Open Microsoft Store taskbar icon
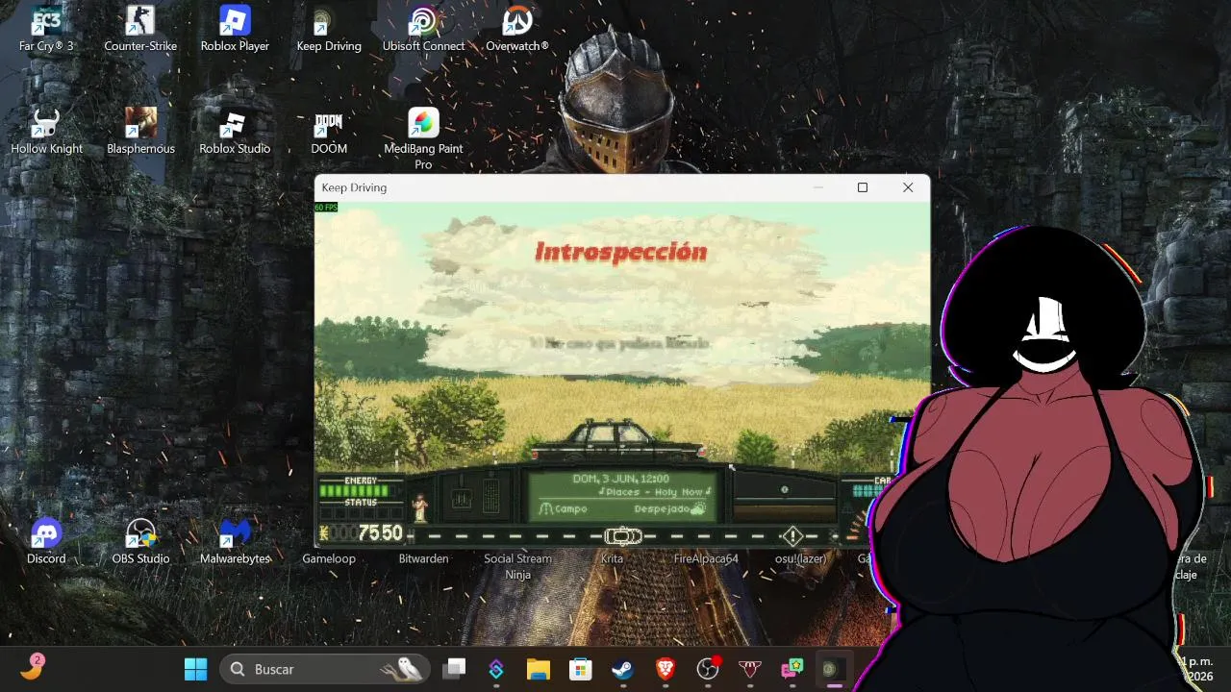 [x=580, y=669]
